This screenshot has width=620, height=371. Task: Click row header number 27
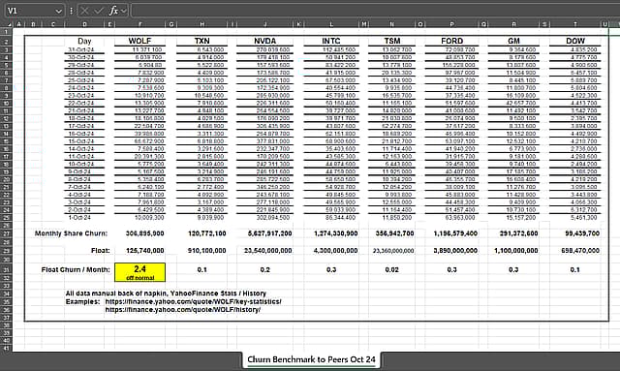(7, 233)
